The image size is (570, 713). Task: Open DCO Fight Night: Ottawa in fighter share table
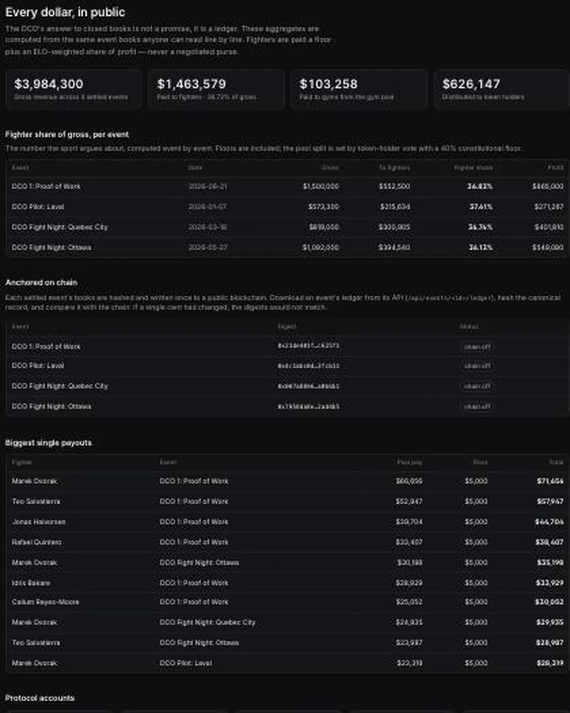point(51,248)
